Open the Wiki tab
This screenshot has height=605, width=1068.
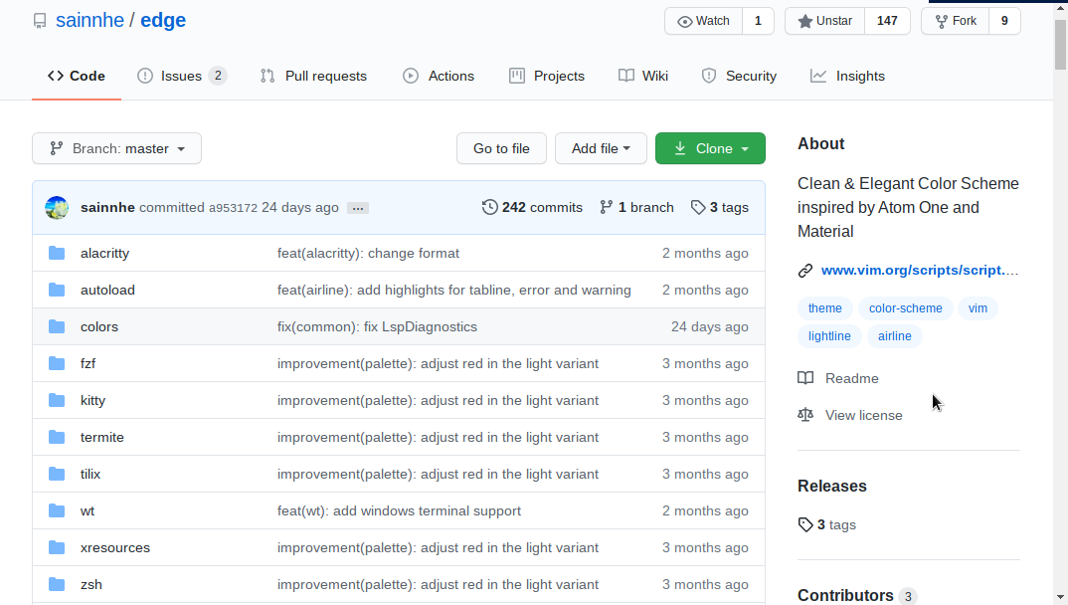pos(643,77)
